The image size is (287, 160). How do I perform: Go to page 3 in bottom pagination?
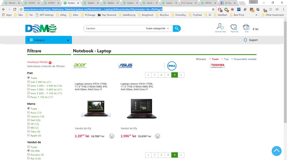coord(168,155)
